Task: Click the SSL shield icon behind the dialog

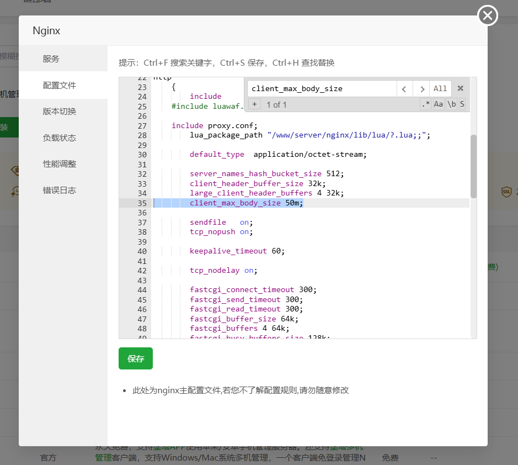Action: pyautogui.click(x=506, y=192)
